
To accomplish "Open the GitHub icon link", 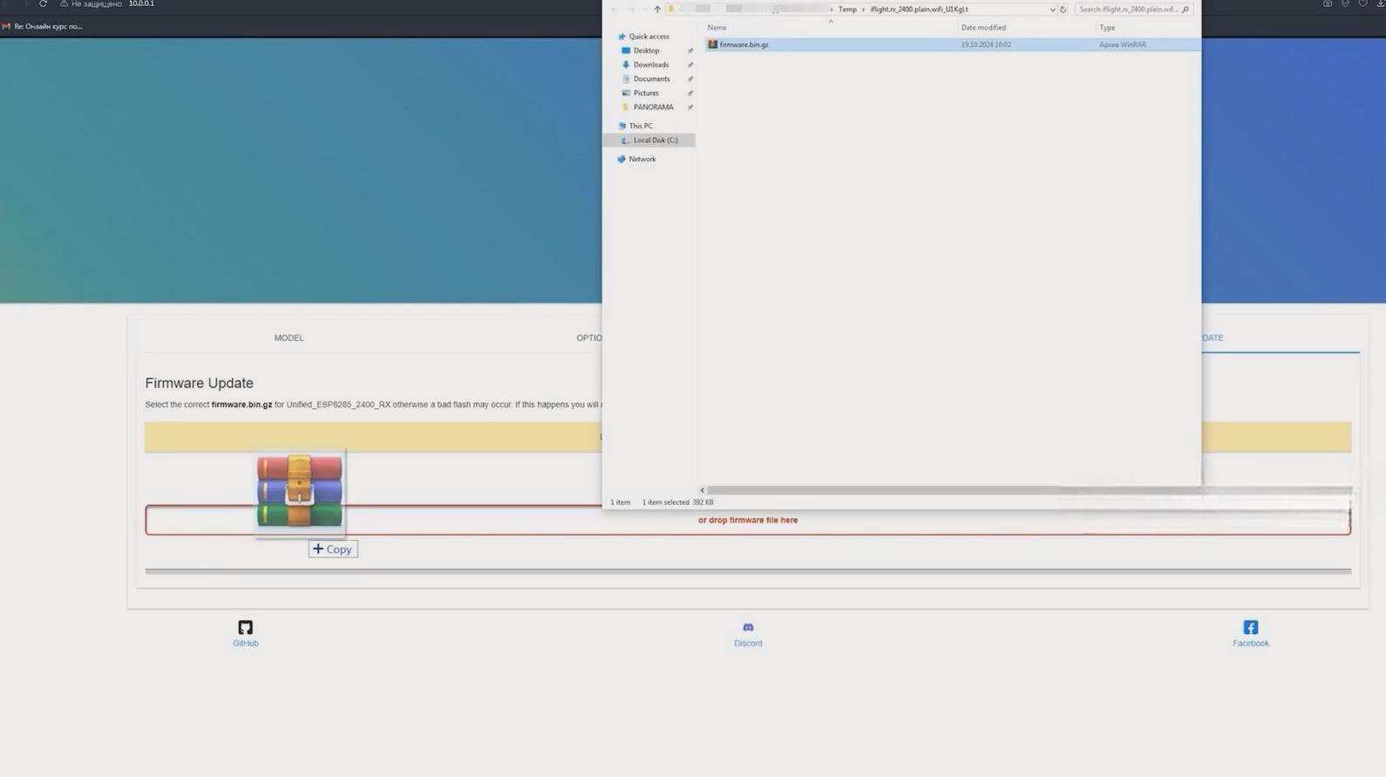I will (245, 628).
